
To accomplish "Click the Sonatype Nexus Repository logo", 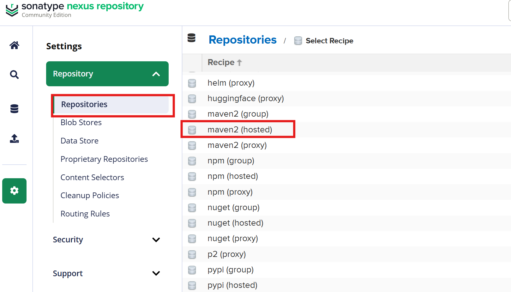I will (75, 10).
